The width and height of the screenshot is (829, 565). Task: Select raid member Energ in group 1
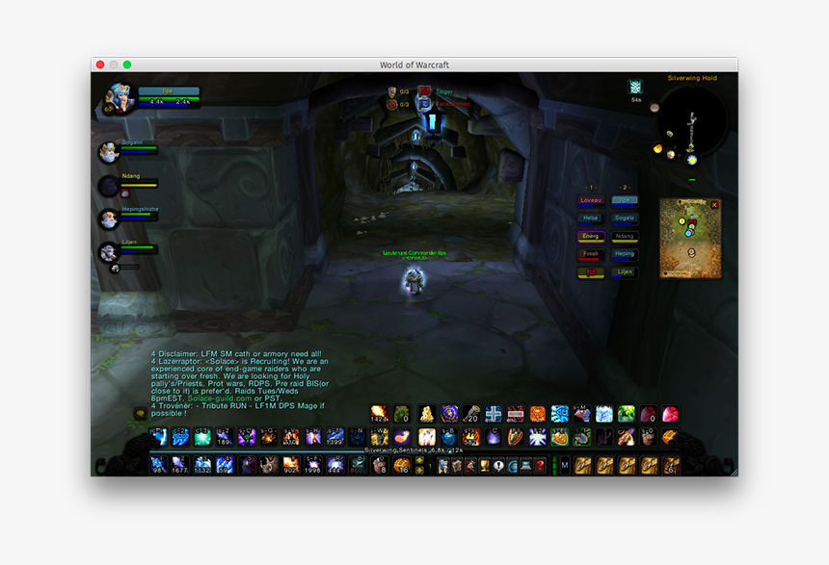[591, 237]
